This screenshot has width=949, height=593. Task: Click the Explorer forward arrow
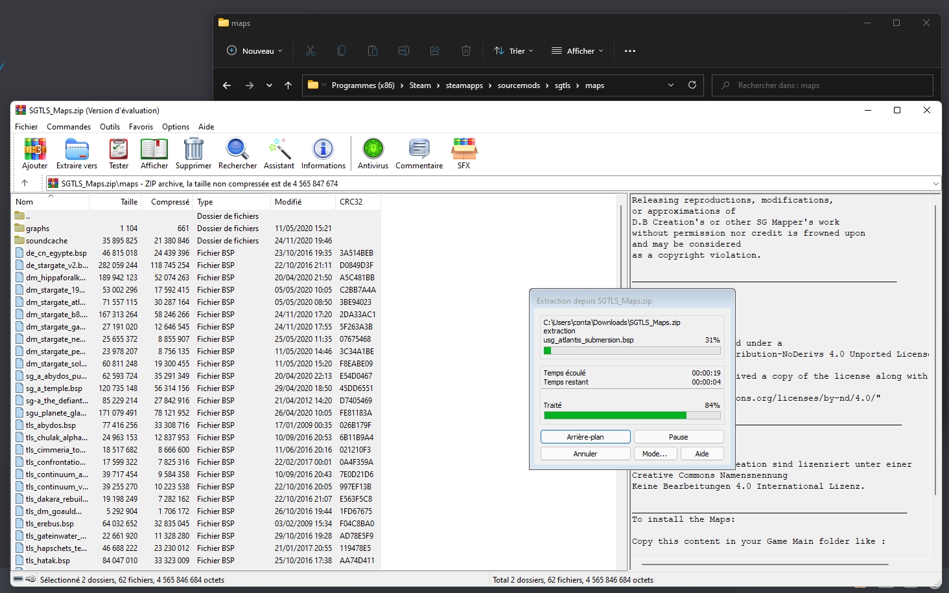pos(250,85)
